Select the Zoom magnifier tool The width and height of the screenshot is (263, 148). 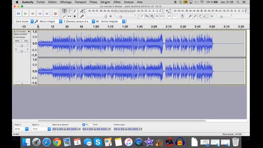[x=64, y=16]
